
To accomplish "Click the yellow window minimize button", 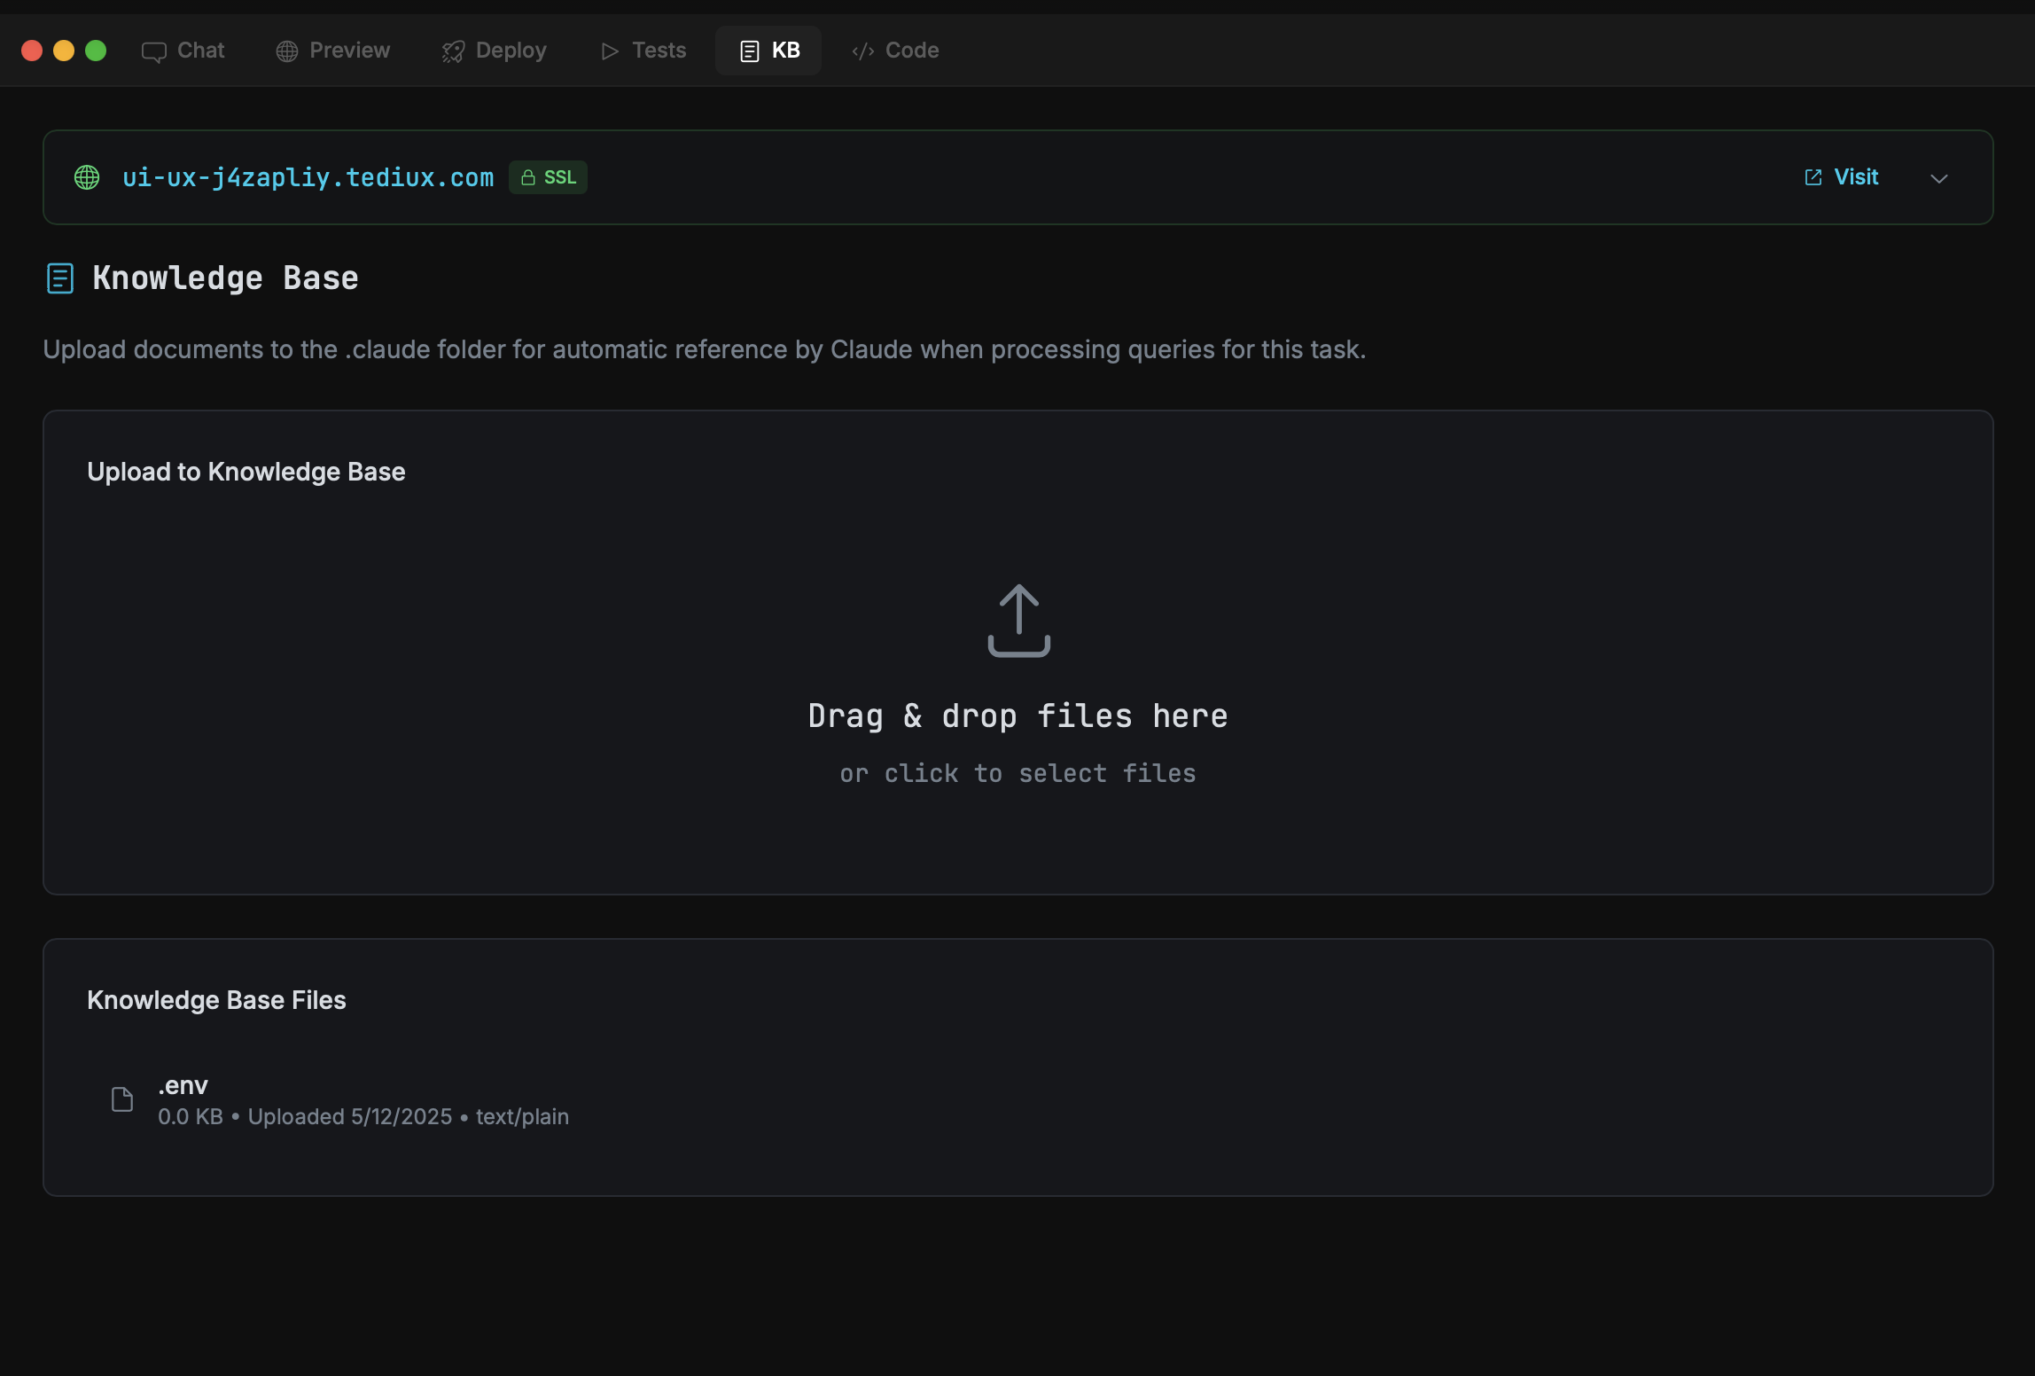I will pos(64,51).
